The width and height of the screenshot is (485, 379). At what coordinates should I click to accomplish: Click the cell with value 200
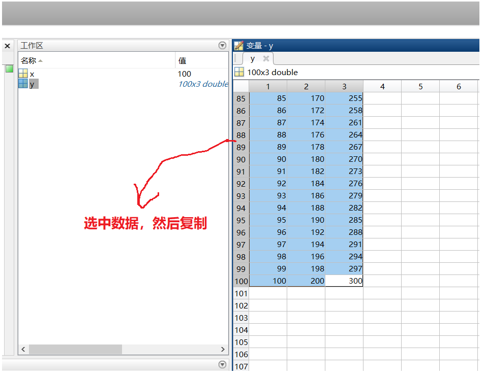306,281
